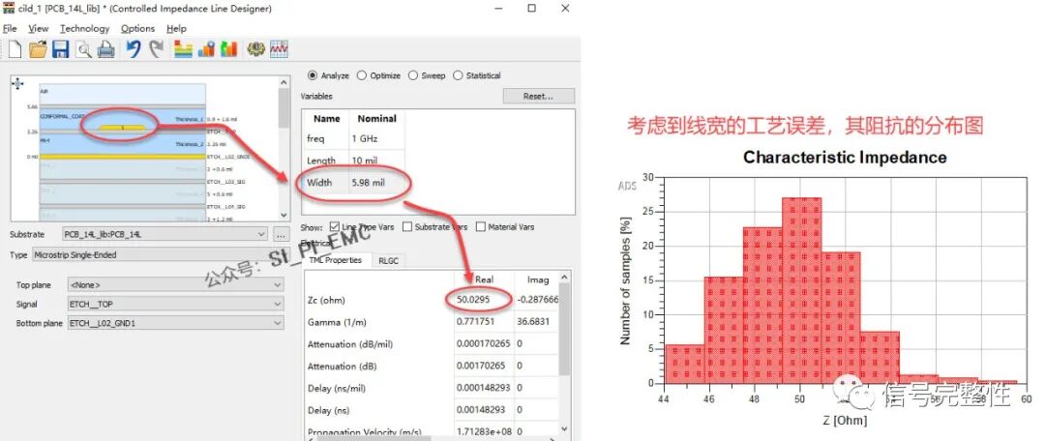Print using the printer icon
The width and height of the screenshot is (1045, 441).
(x=106, y=49)
